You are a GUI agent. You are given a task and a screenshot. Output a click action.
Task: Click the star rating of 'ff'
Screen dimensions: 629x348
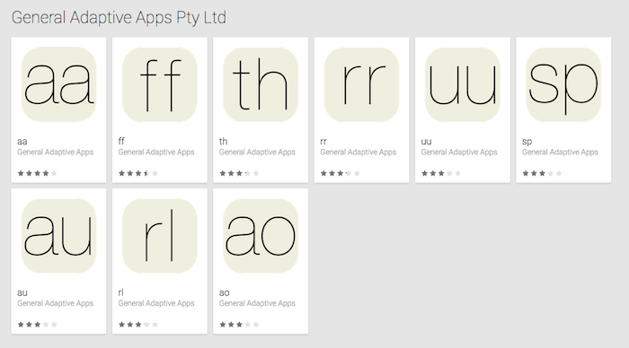[x=138, y=173]
